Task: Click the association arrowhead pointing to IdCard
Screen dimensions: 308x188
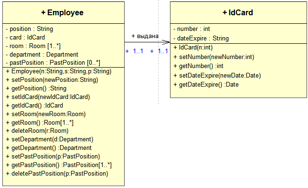Action: point(166,42)
